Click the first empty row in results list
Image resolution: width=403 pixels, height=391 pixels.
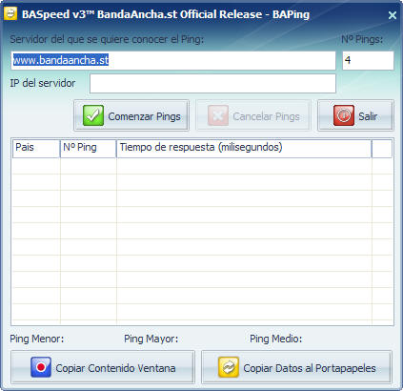tap(202, 166)
